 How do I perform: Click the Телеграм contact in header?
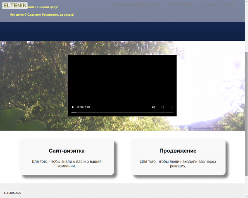(218, 5)
